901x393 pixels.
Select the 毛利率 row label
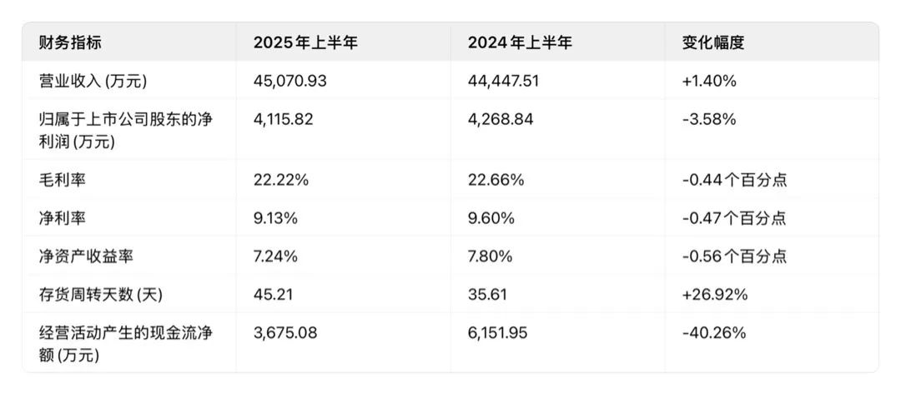tap(63, 180)
